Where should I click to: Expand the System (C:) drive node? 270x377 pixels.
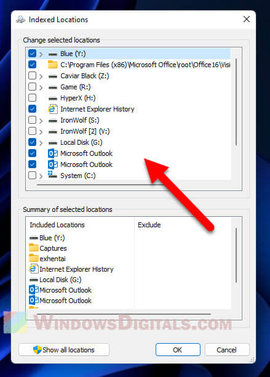(x=41, y=176)
